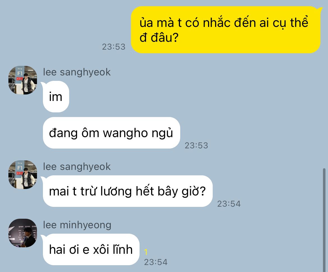Click the 23:53 timestamp beside the yellow bubble
This screenshot has height=272, width=328.
(x=114, y=47)
